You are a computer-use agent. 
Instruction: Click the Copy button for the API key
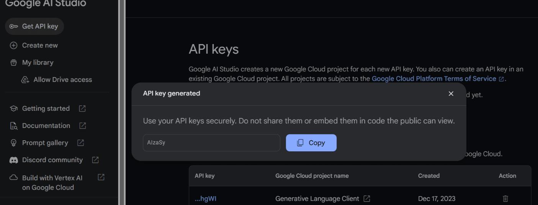(311, 143)
